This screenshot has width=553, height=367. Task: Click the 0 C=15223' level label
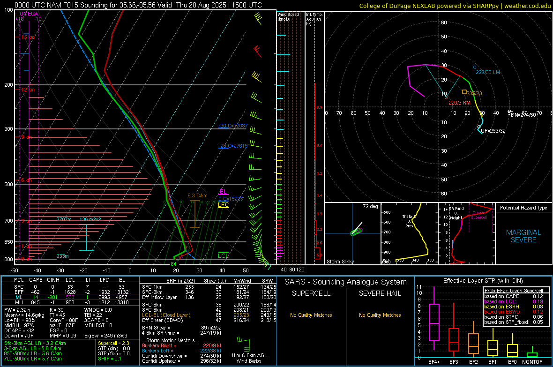pos(231,199)
